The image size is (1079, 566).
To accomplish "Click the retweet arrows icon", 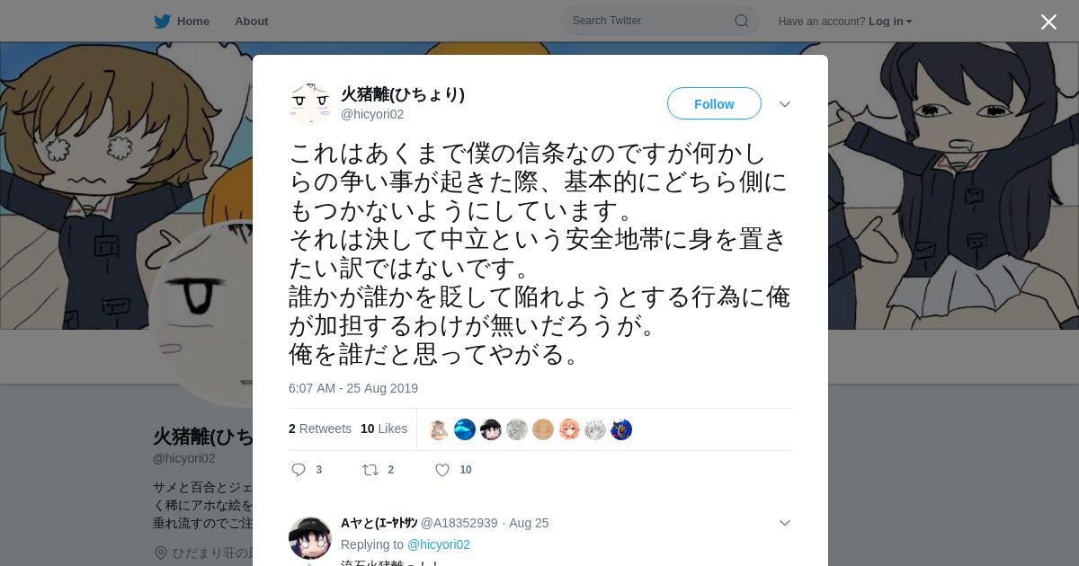I will pyautogui.click(x=370, y=470).
